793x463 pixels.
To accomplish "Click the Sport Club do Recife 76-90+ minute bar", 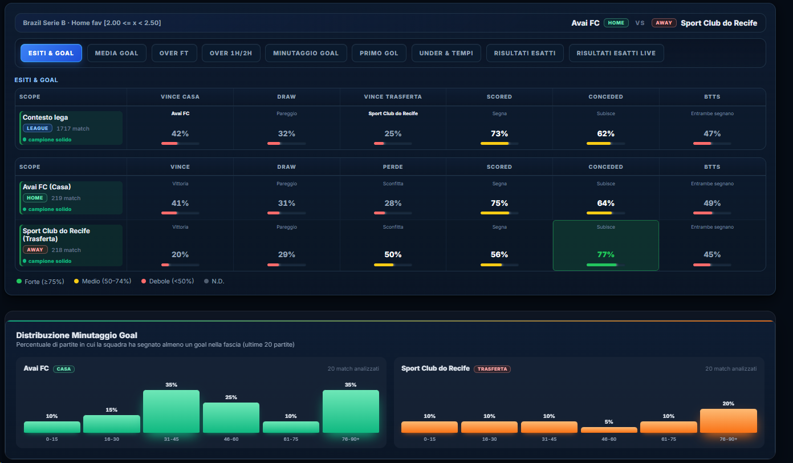I will [729, 421].
